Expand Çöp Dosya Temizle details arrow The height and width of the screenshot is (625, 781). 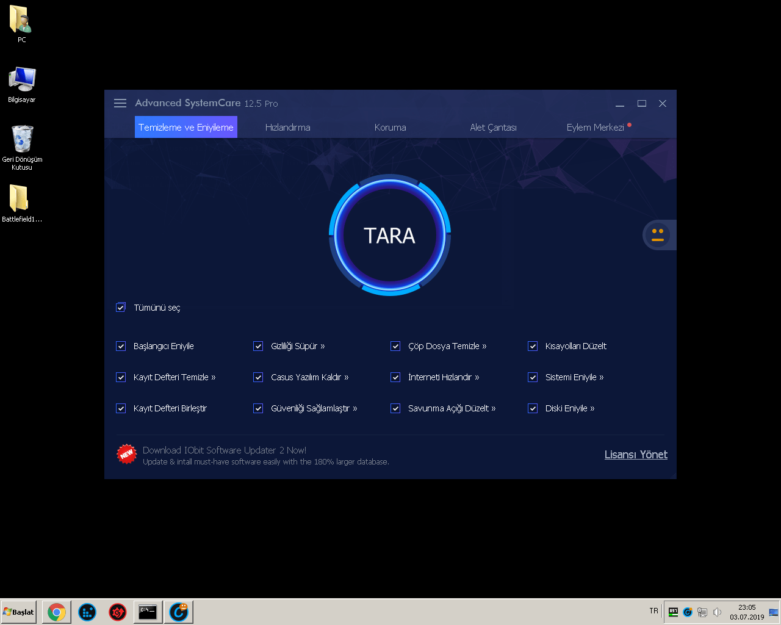click(484, 347)
